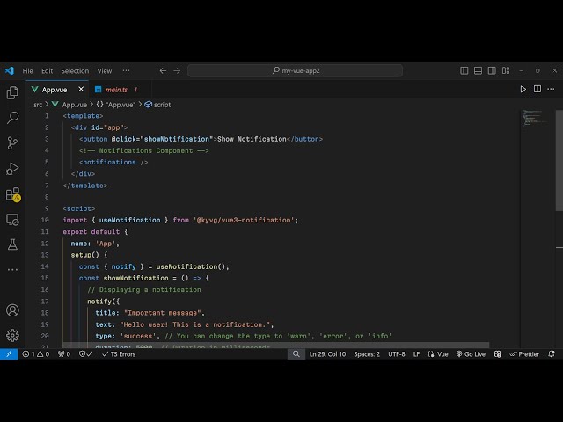Toggle Go Live server in status bar

click(x=471, y=354)
